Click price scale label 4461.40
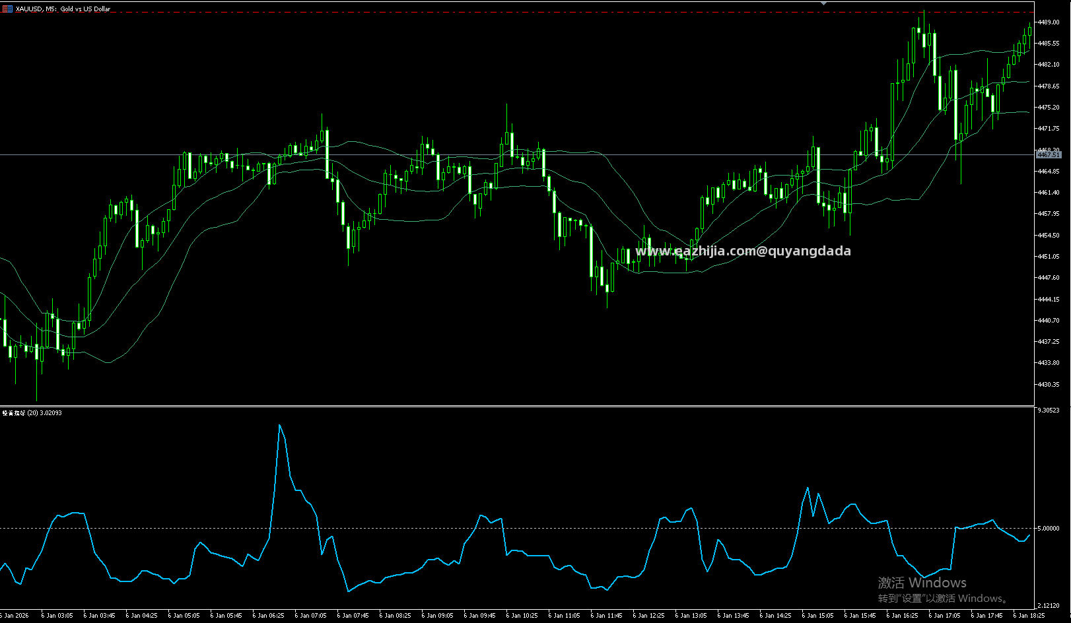 pos(1049,193)
